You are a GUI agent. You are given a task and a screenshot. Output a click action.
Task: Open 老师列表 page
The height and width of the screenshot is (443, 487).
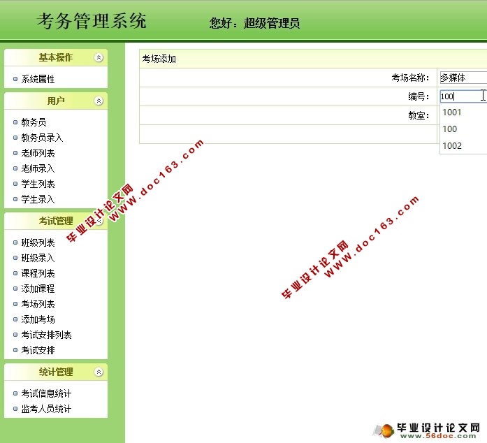[x=38, y=153]
